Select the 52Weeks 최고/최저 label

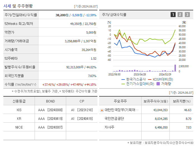pyautogui.click(x=19, y=24)
